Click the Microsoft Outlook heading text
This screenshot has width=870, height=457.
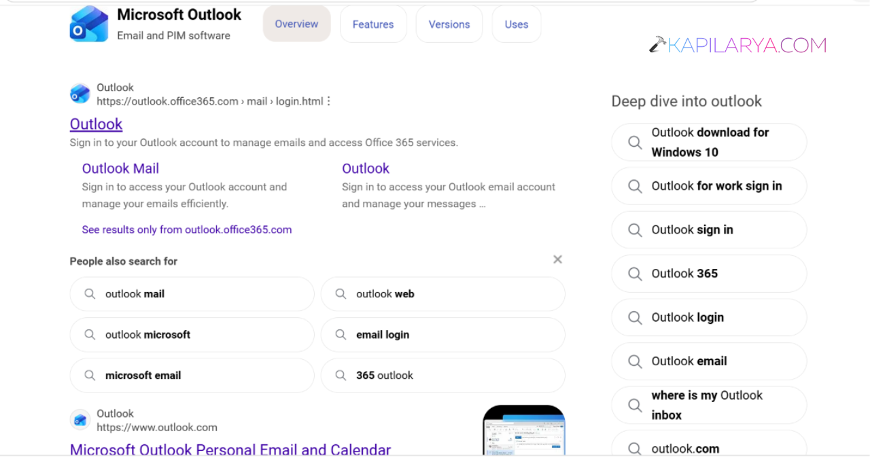pyautogui.click(x=179, y=14)
